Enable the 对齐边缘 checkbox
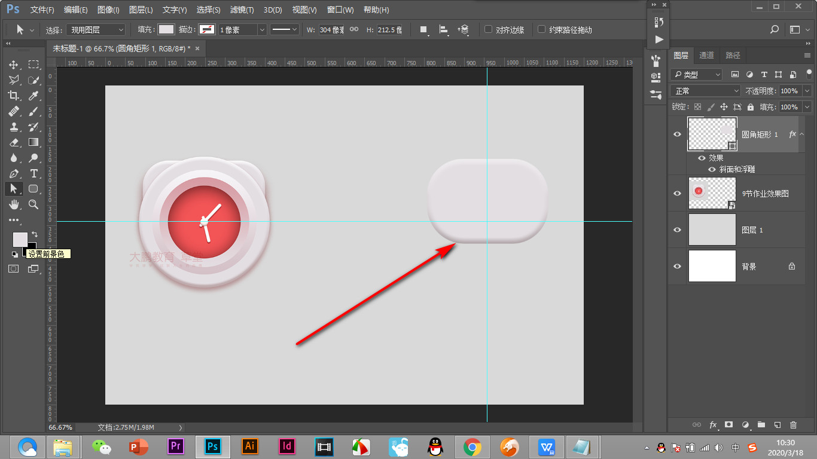 (488, 29)
